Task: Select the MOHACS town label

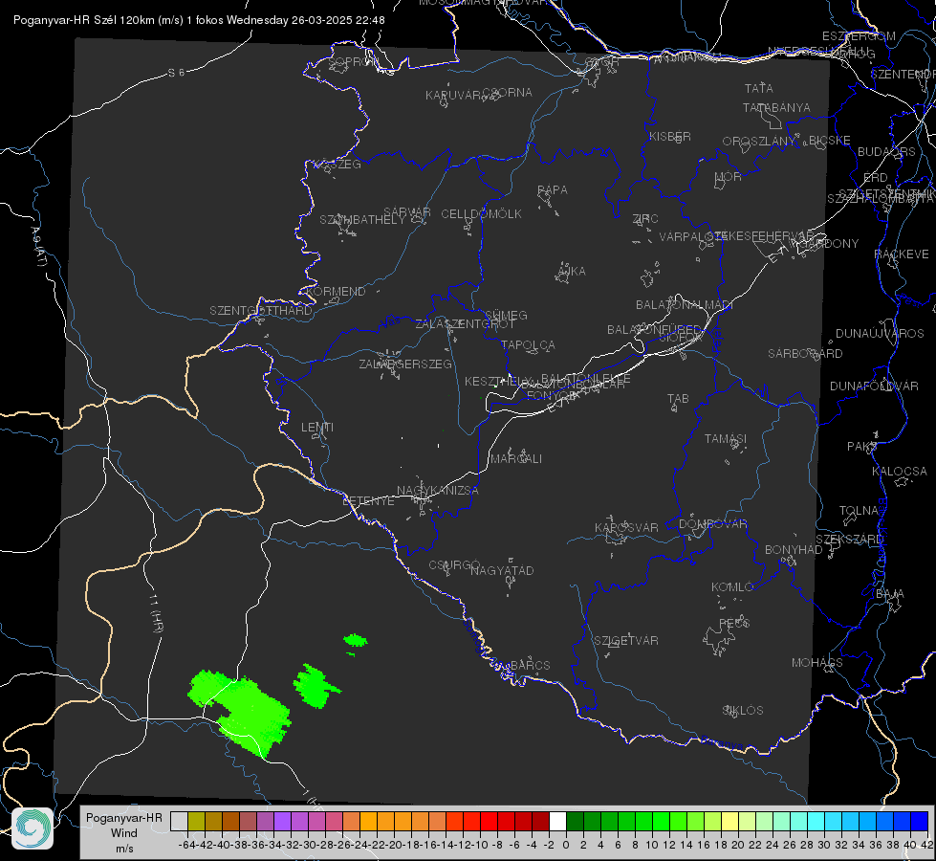Action: coord(817,663)
